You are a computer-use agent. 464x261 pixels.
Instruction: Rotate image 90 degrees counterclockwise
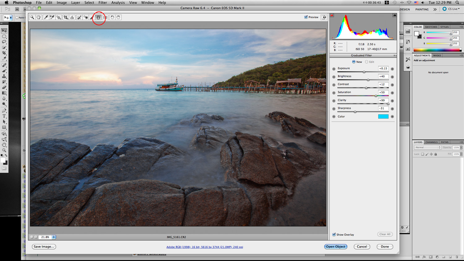pyautogui.click(x=112, y=17)
